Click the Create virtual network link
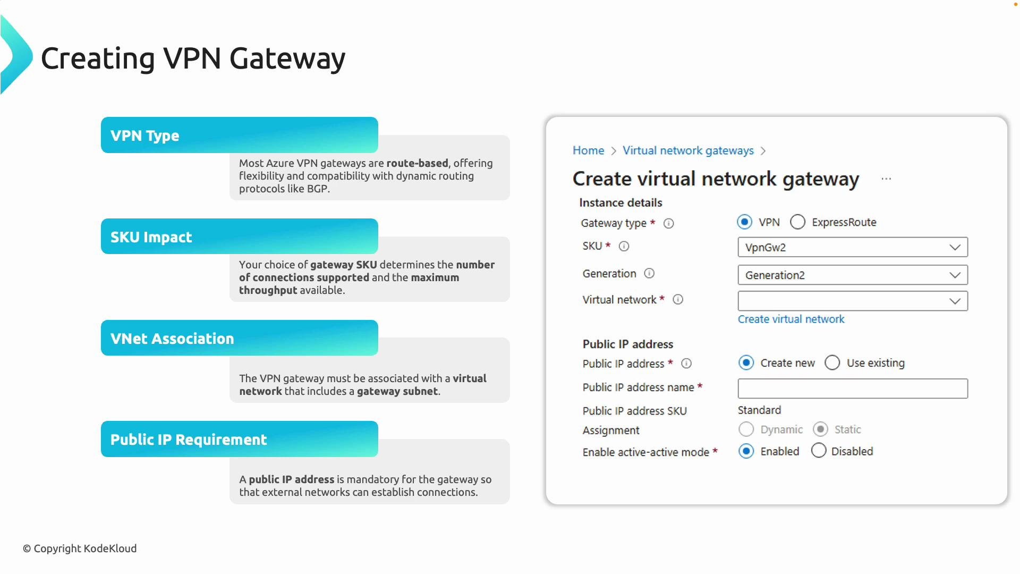Viewport: 1020px width, 574px height. [x=791, y=319]
